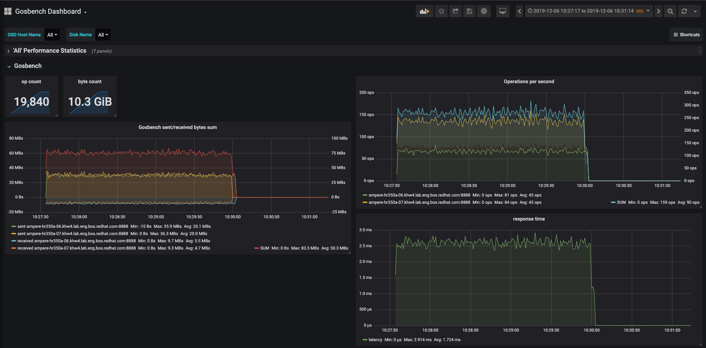Open the byte count panel title menu

(90, 82)
